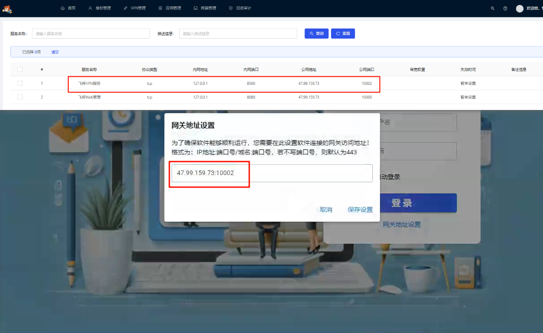
Task: Check the checkbox for 飞椒VPN服务 row
Action: coord(19,83)
